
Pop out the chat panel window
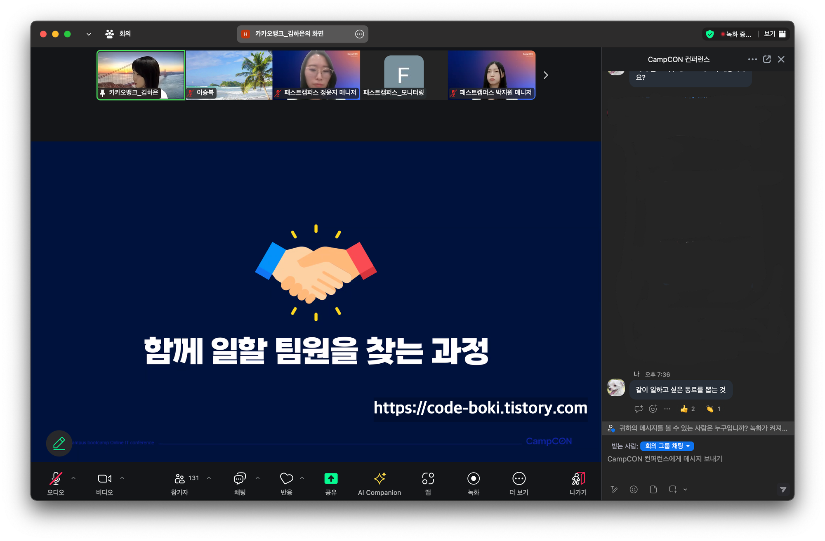[767, 59]
